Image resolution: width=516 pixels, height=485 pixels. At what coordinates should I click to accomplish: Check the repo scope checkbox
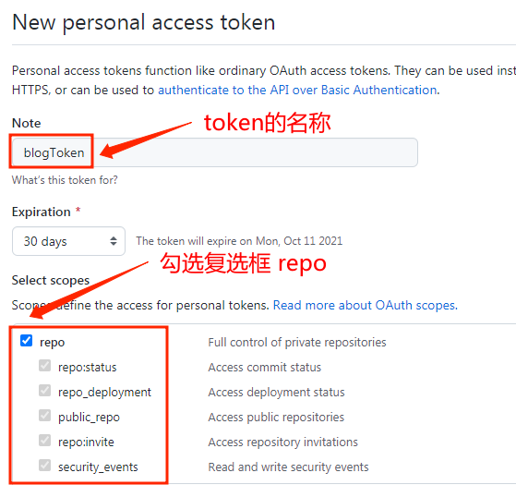click(27, 341)
